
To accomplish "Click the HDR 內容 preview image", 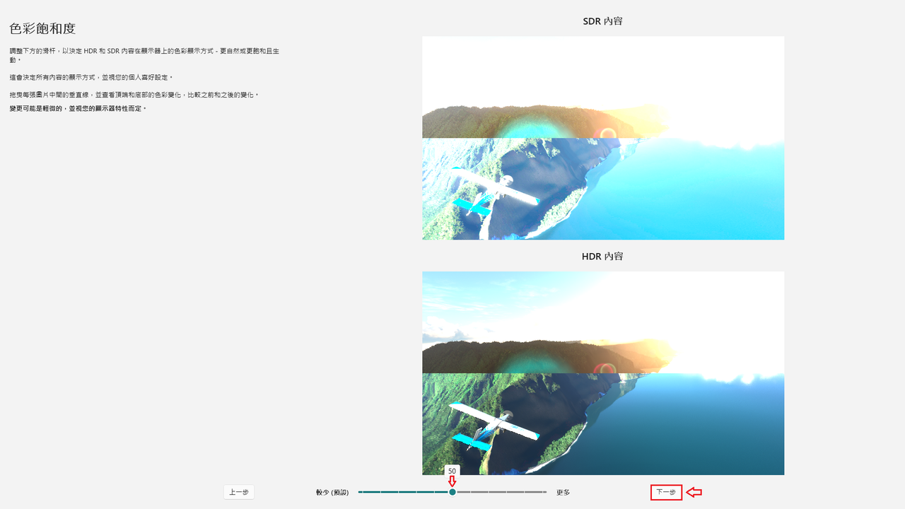I will point(603,373).
